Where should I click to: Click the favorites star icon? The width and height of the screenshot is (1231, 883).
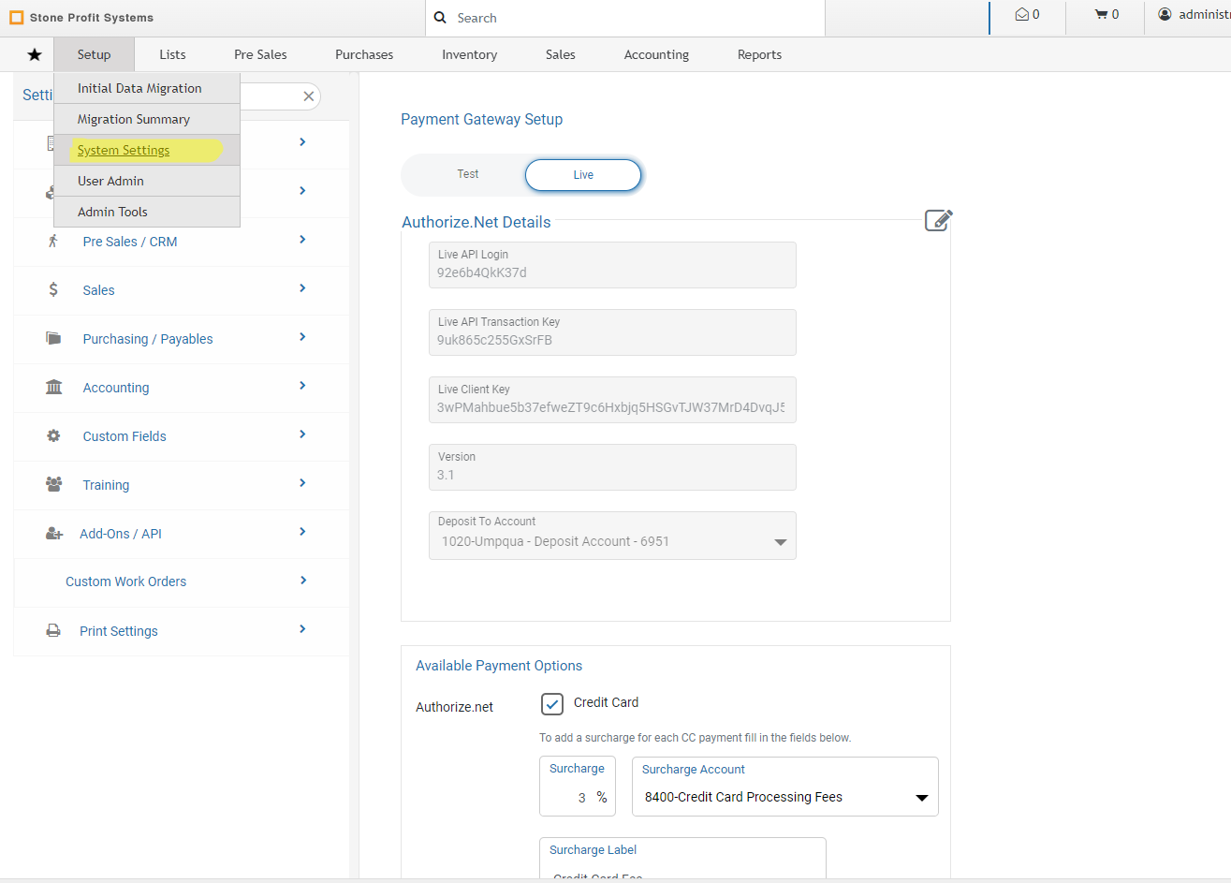click(35, 54)
